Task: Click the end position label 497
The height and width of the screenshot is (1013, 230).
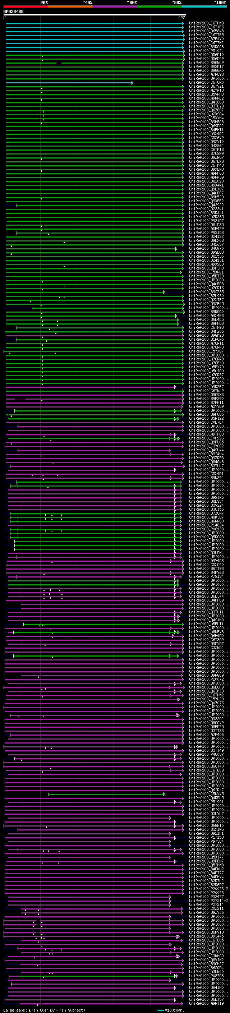Action: pos(181,18)
